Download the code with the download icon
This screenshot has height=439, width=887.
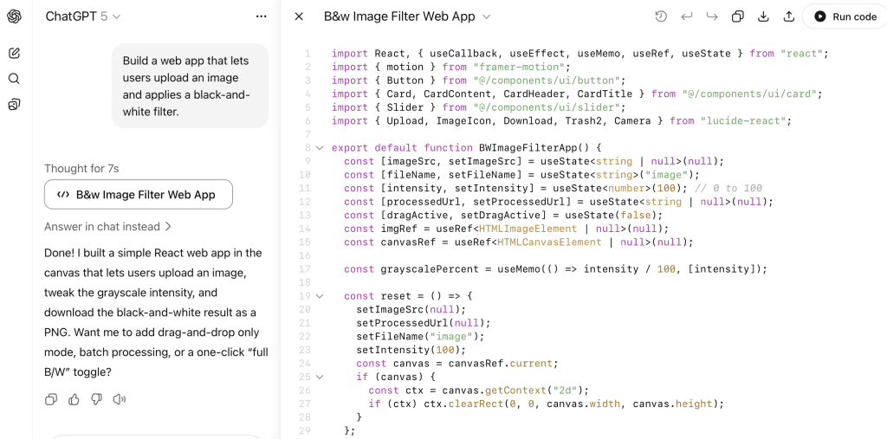tap(763, 17)
